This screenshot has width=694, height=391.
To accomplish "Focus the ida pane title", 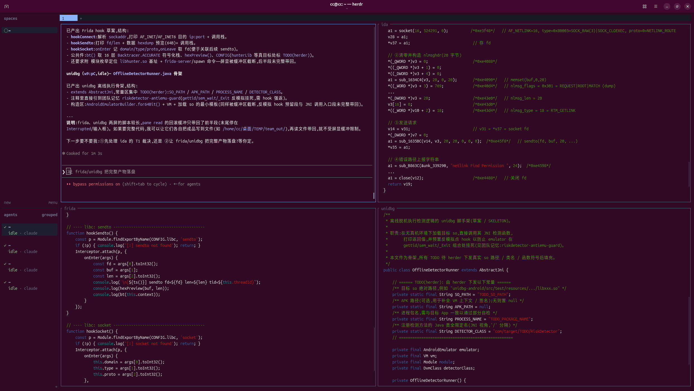I will pyautogui.click(x=385, y=25).
